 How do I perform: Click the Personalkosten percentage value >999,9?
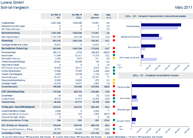(106, 52)
